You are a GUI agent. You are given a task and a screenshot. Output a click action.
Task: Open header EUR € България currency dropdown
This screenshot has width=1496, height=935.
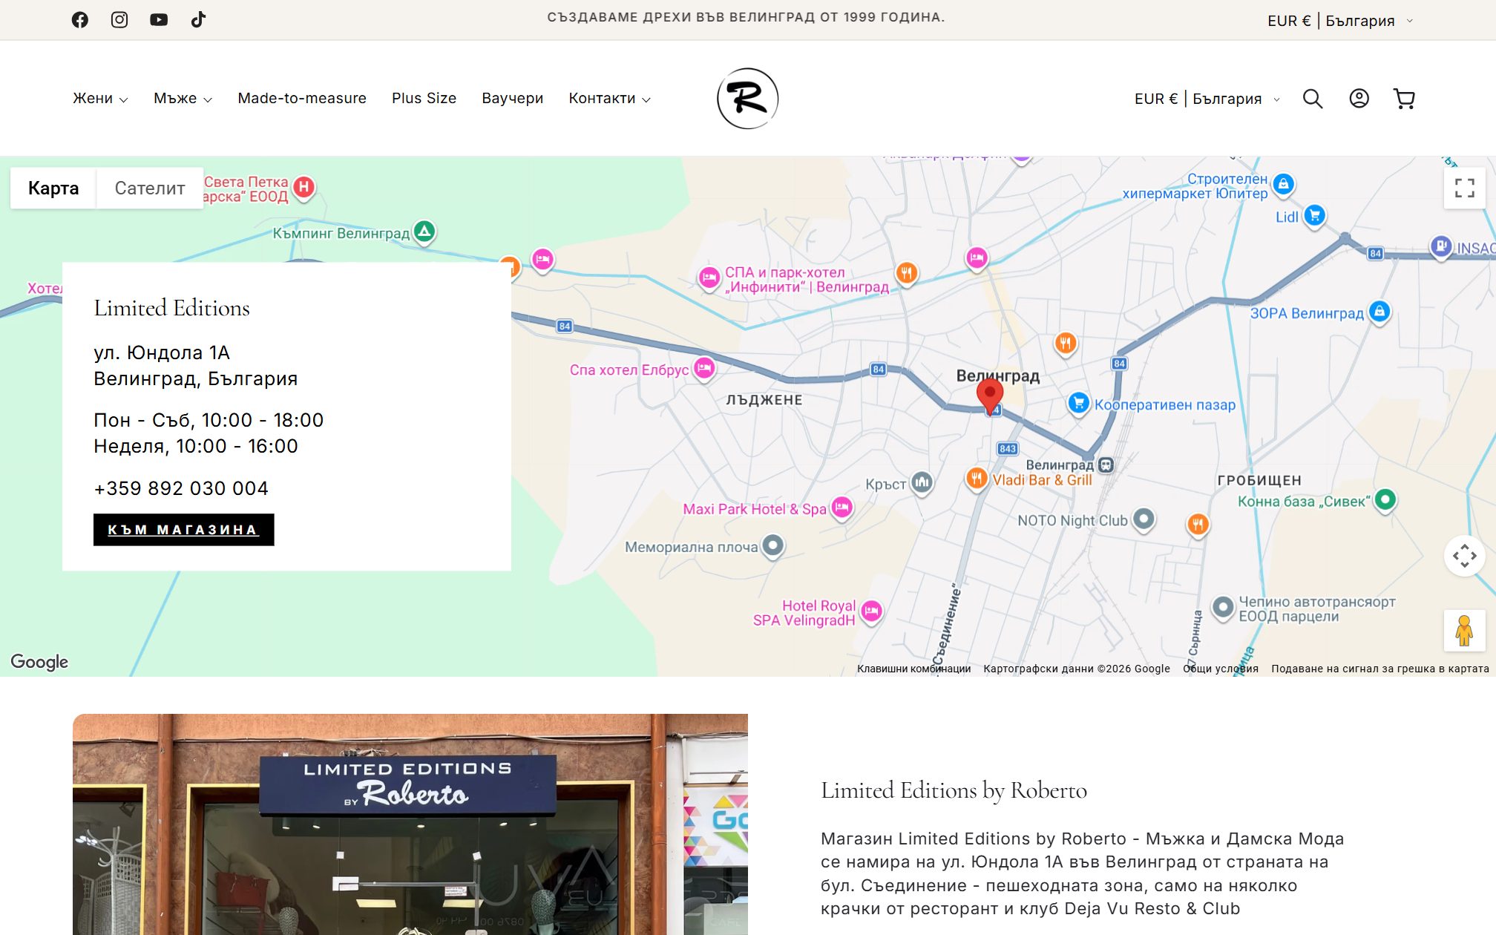coord(1207,99)
